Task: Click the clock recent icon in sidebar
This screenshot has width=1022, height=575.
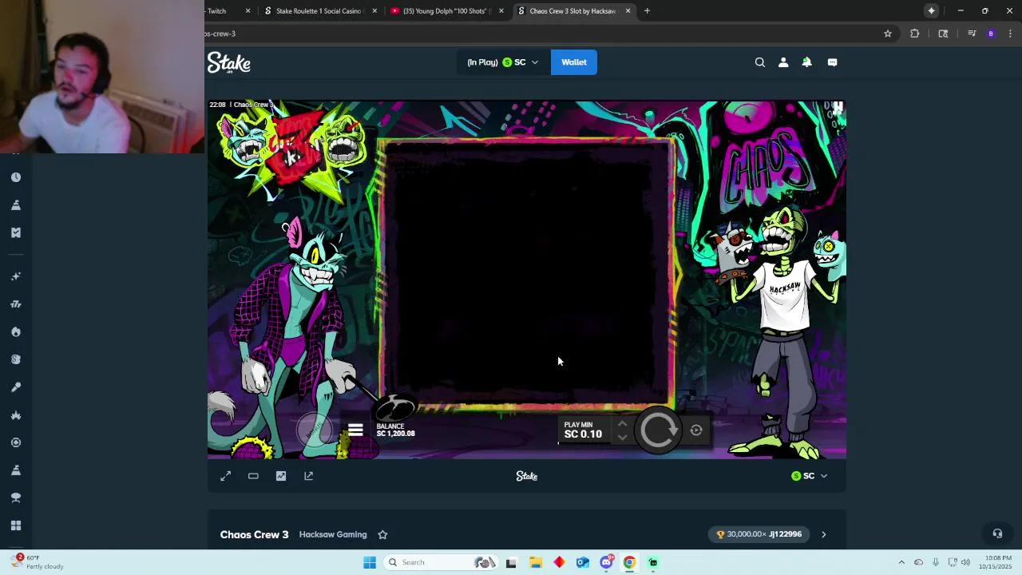Action: [16, 177]
